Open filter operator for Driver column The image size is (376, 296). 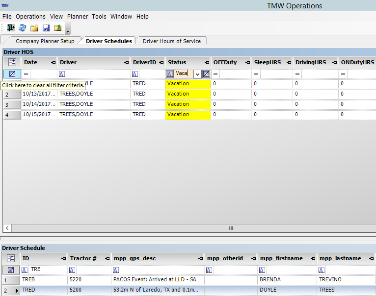[x=62, y=74]
